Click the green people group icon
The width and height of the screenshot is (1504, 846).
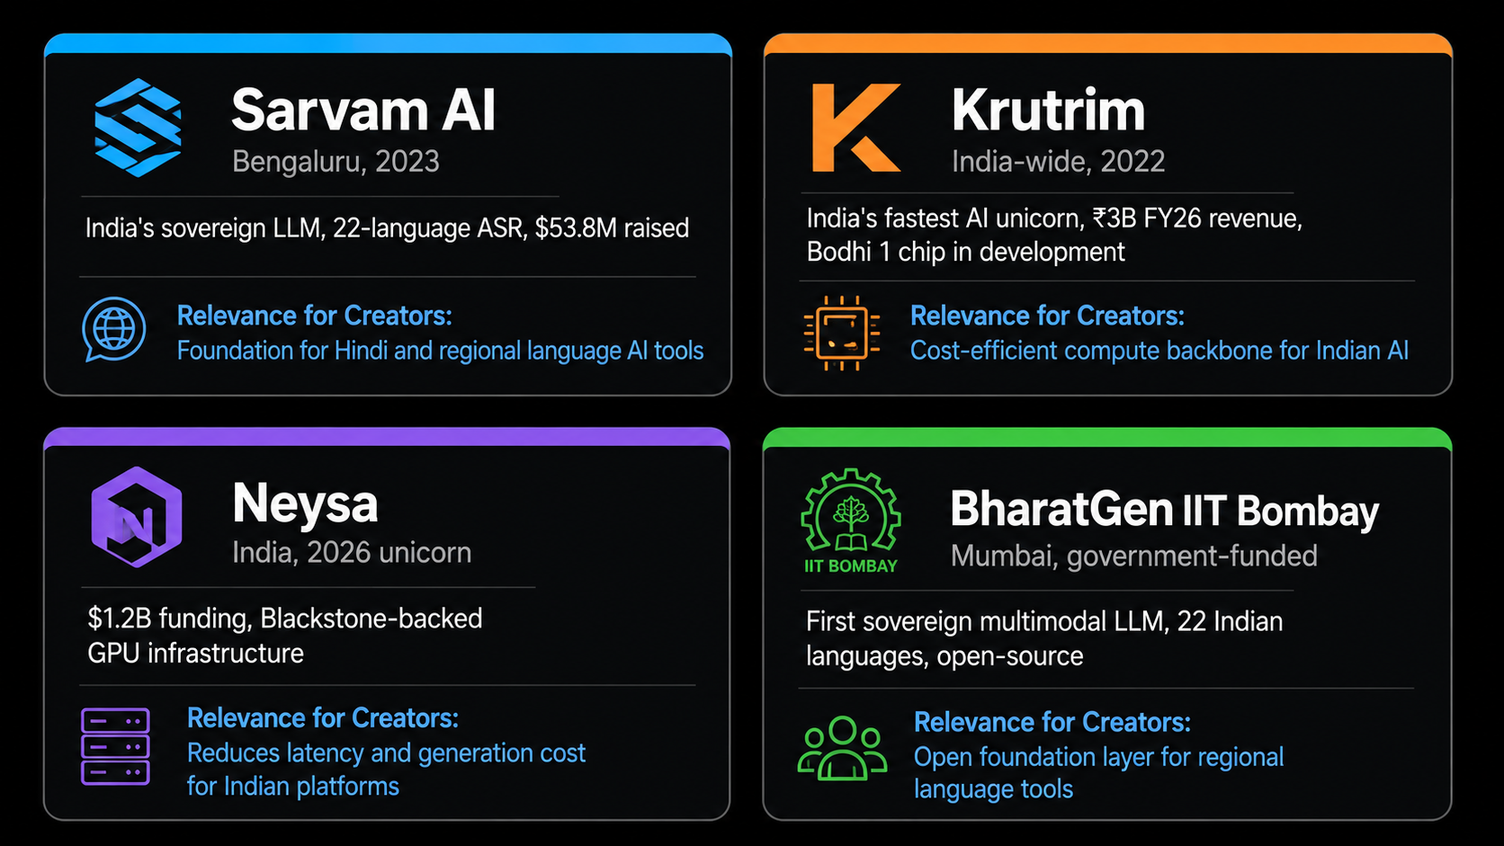[843, 747]
